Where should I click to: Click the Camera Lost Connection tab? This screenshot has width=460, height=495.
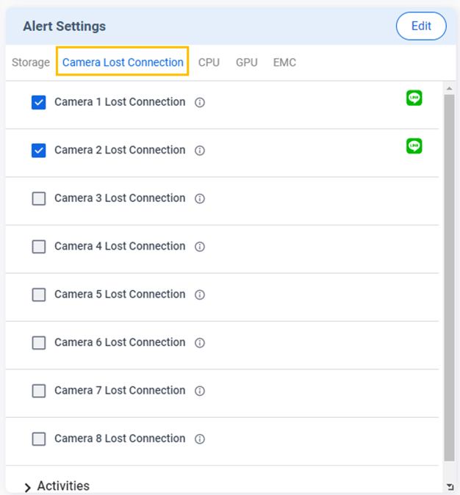[x=123, y=62]
